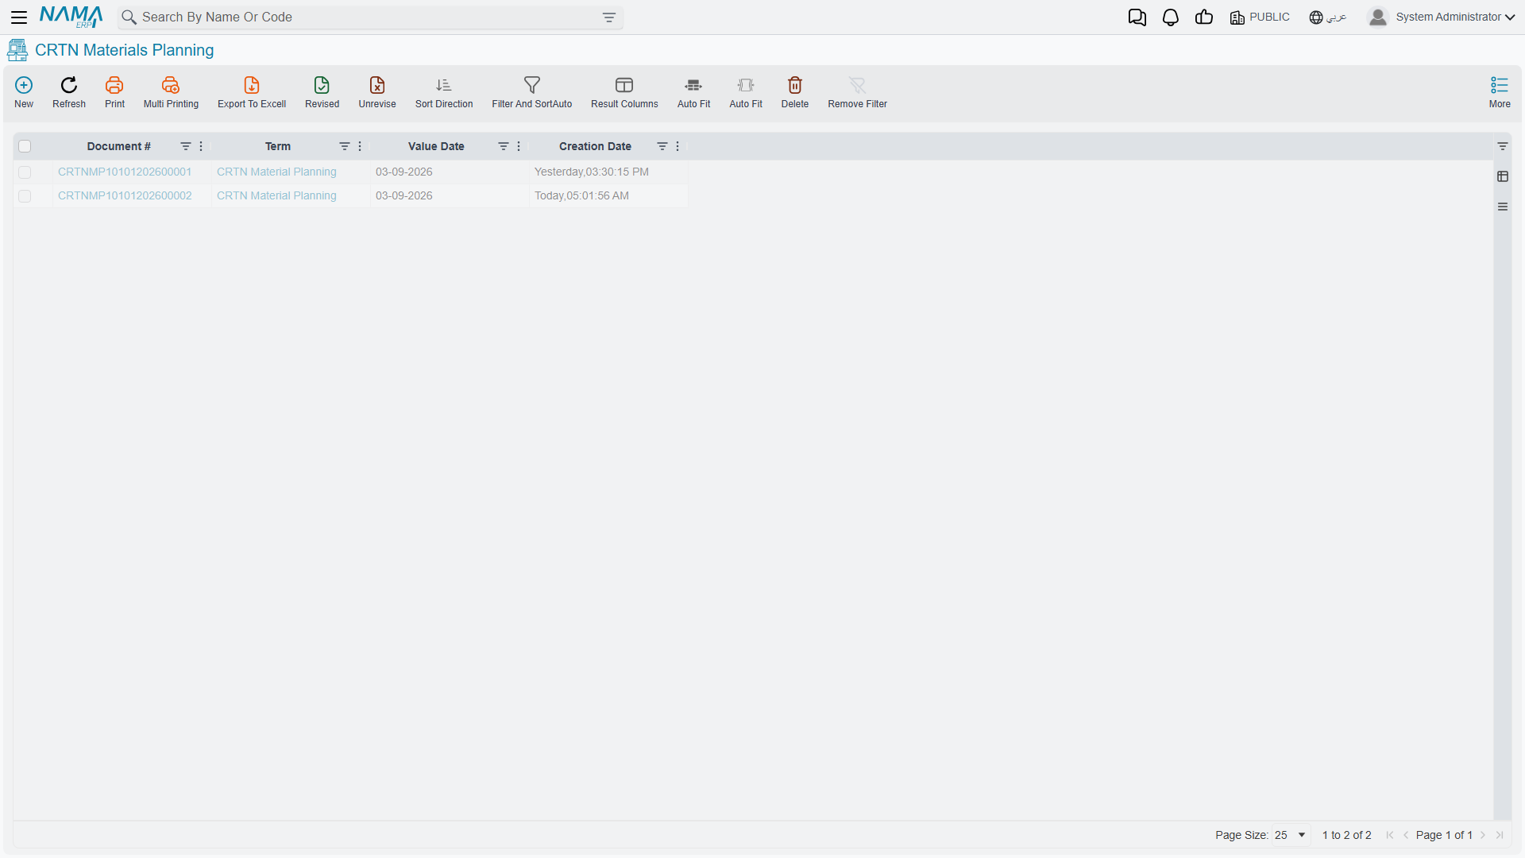Open the hamburger main menu
The height and width of the screenshot is (858, 1525).
pos(19,17)
